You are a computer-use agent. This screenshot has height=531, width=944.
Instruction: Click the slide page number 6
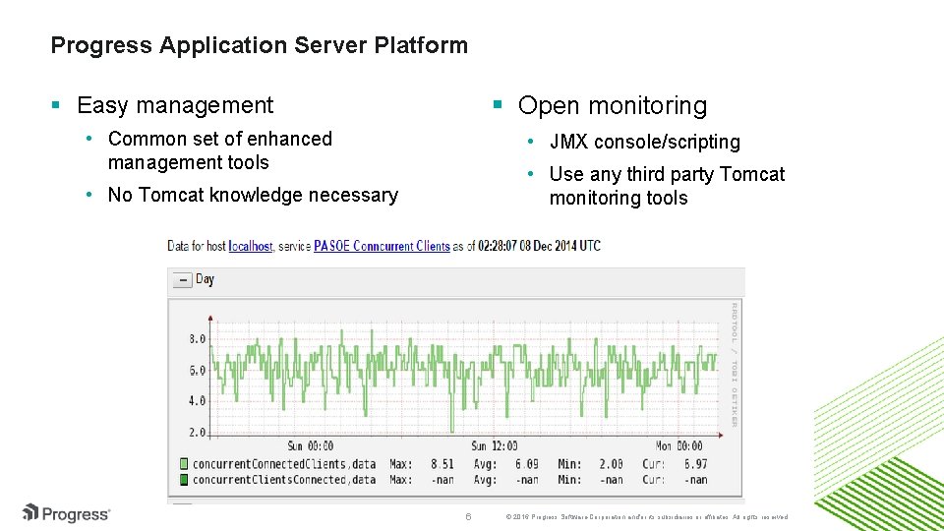pos(468,516)
